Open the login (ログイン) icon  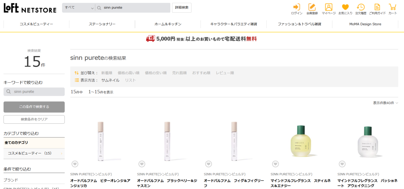click(x=297, y=9)
